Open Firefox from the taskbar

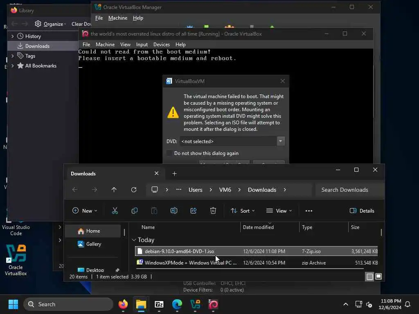(123, 304)
